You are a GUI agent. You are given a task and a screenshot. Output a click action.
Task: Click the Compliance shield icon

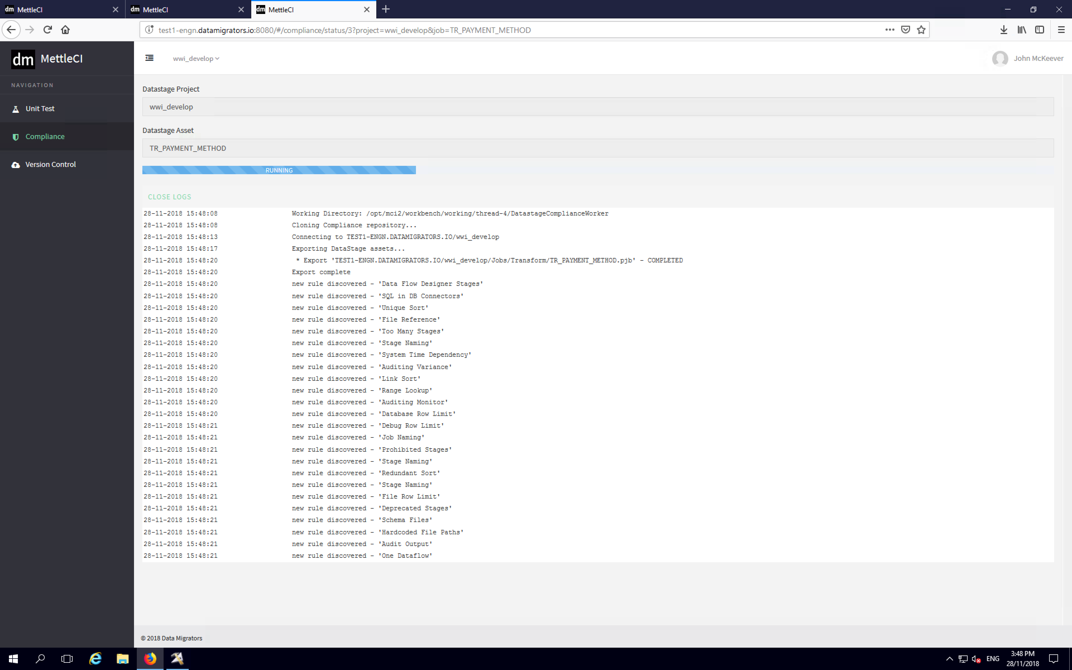tap(16, 137)
